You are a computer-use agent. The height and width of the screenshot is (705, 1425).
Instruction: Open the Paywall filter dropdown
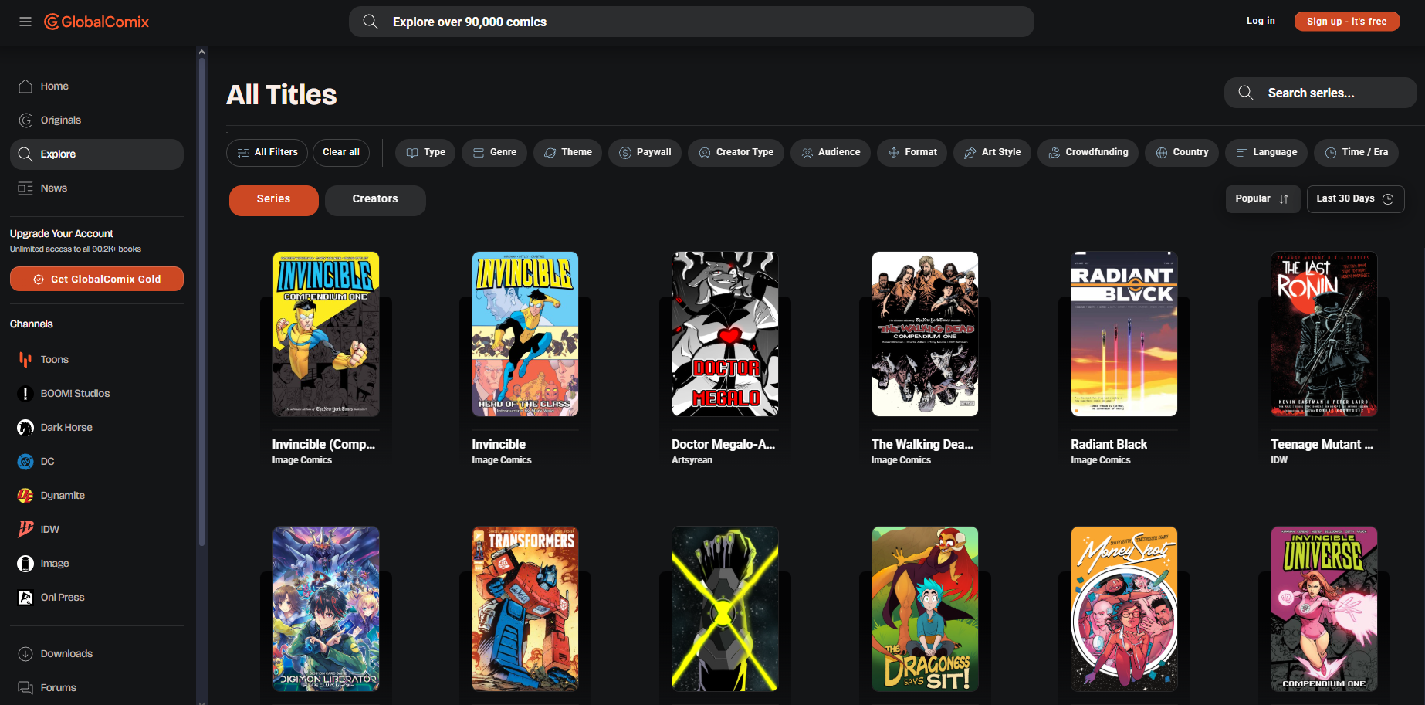click(x=645, y=153)
